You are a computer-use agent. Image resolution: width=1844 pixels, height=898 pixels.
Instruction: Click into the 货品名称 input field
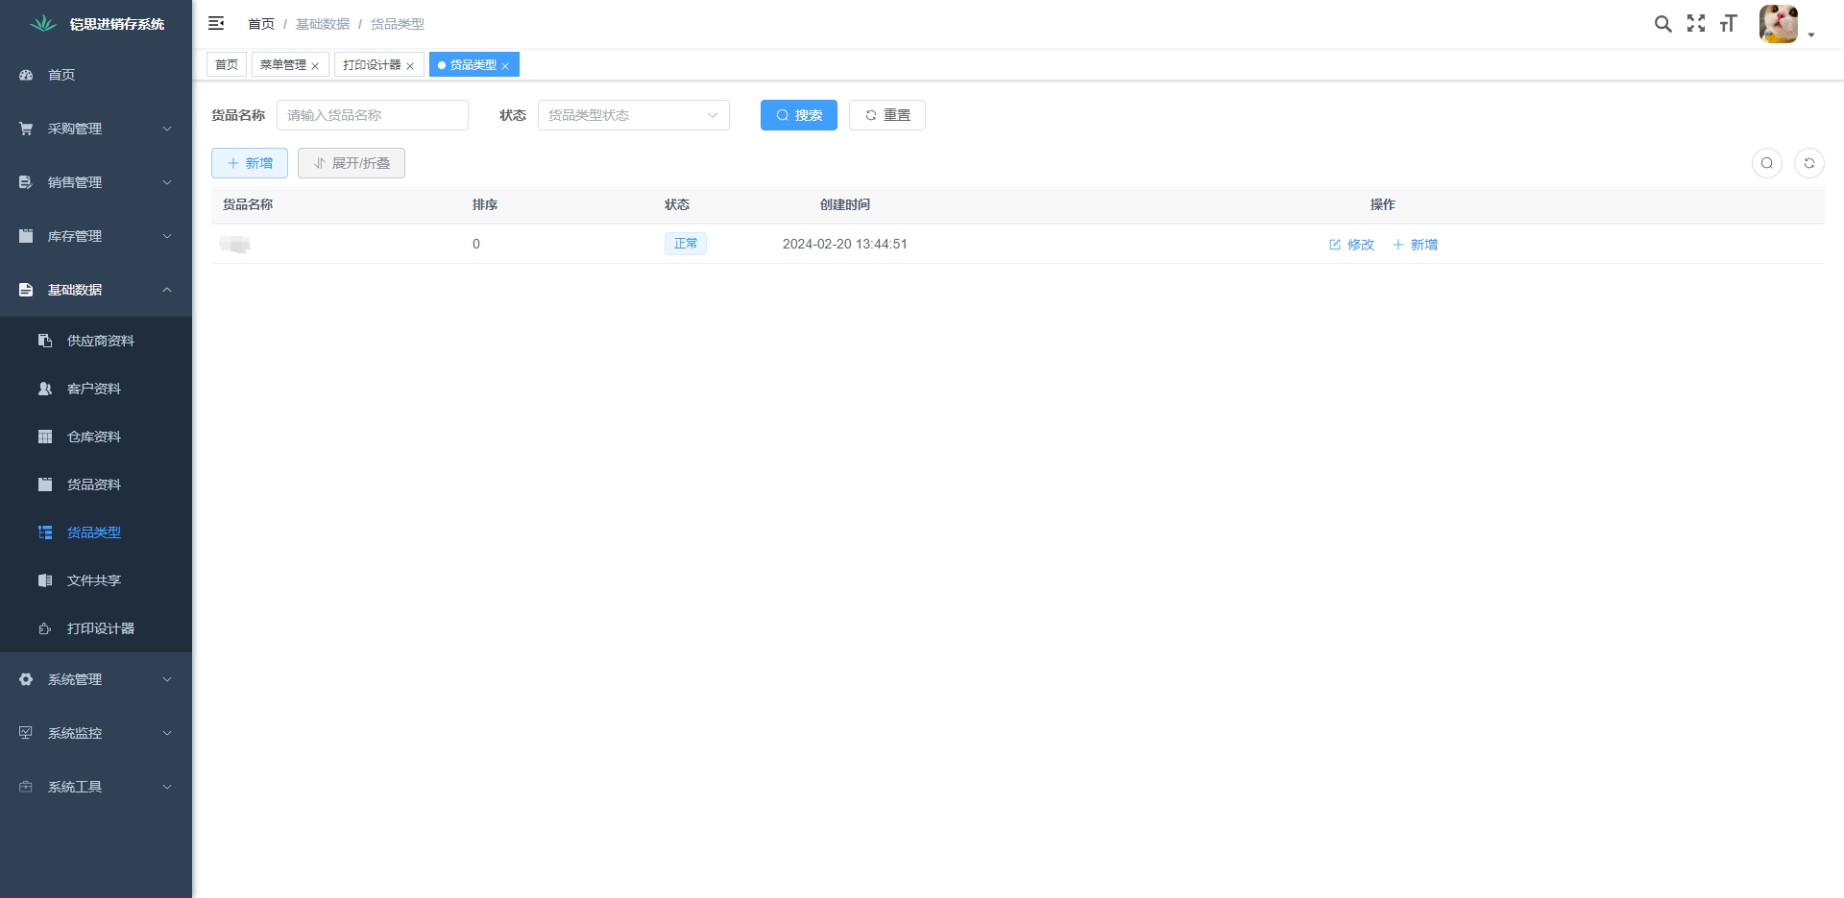point(372,115)
